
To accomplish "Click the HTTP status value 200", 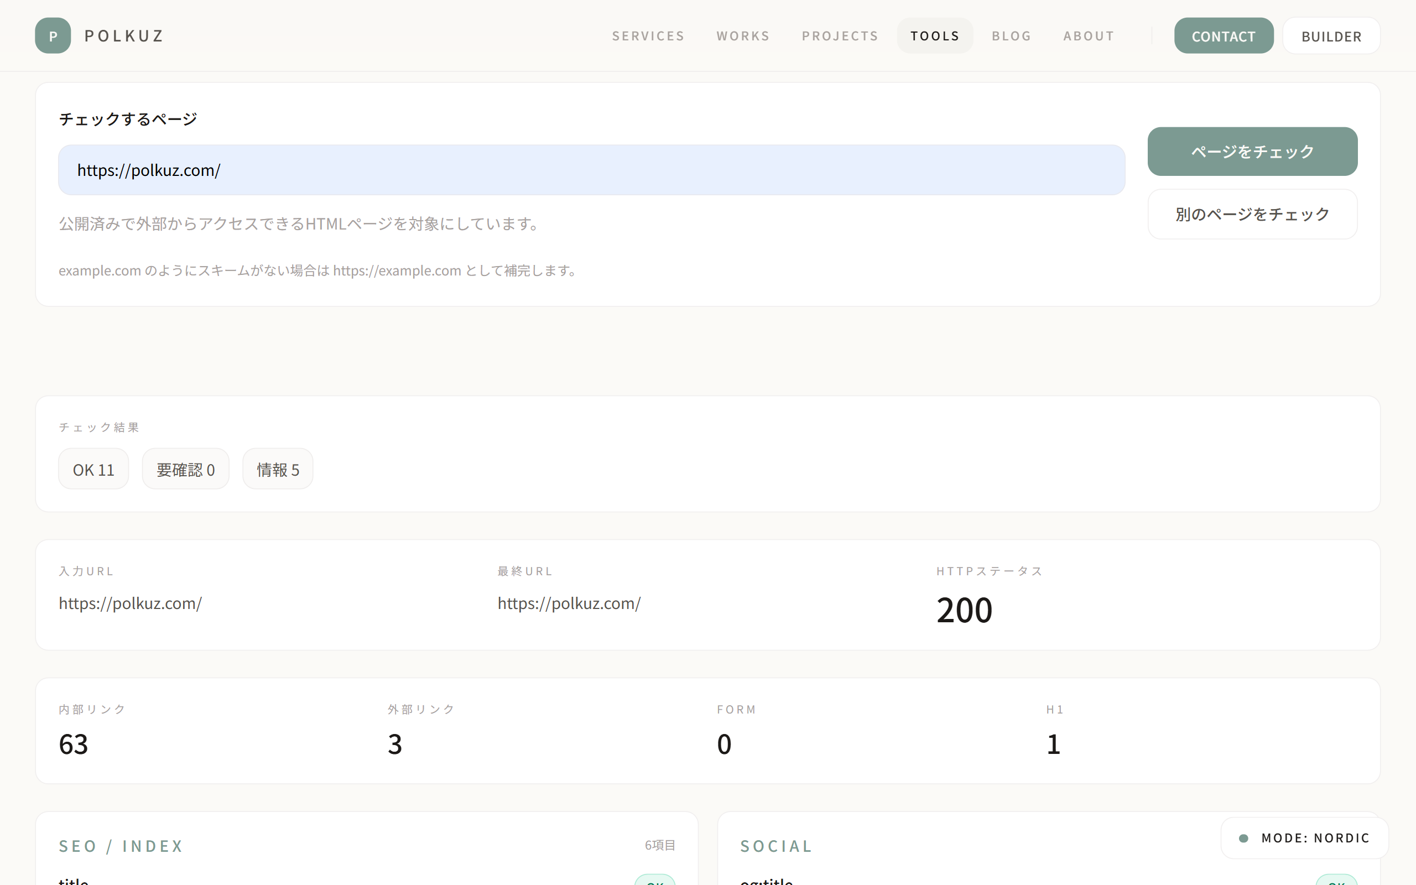I will coord(964,610).
